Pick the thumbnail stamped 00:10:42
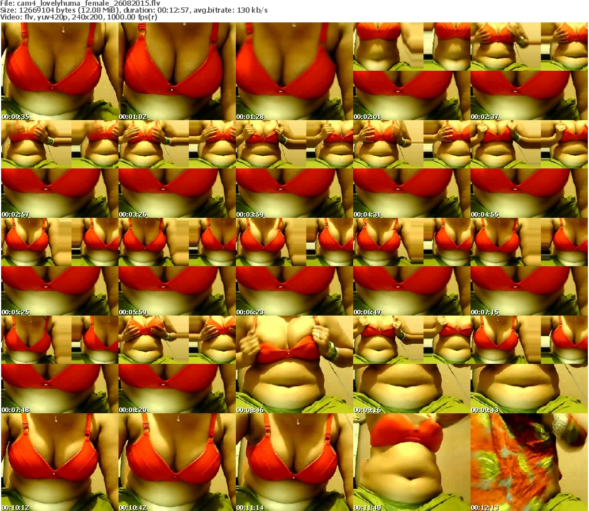Image resolution: width=589 pixels, height=511 pixels. pyautogui.click(x=177, y=462)
